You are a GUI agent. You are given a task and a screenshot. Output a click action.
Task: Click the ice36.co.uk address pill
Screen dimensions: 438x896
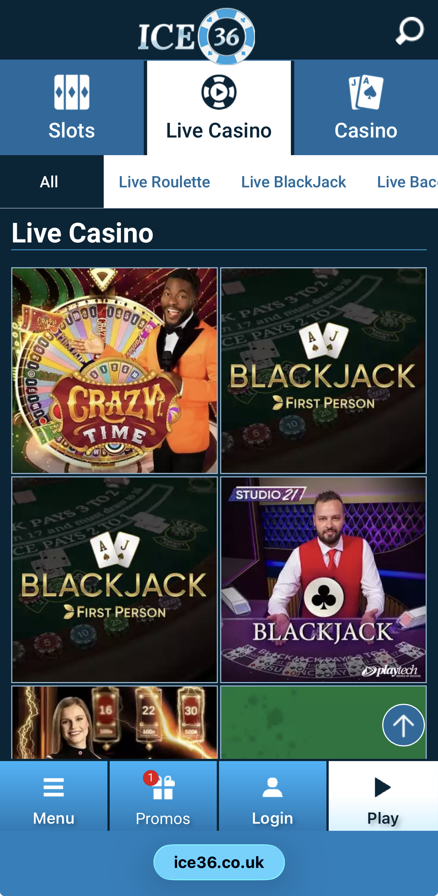219,862
